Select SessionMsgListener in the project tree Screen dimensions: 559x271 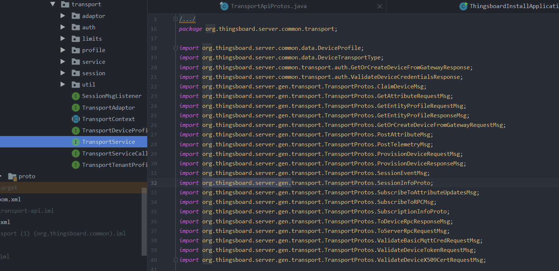[x=112, y=96]
